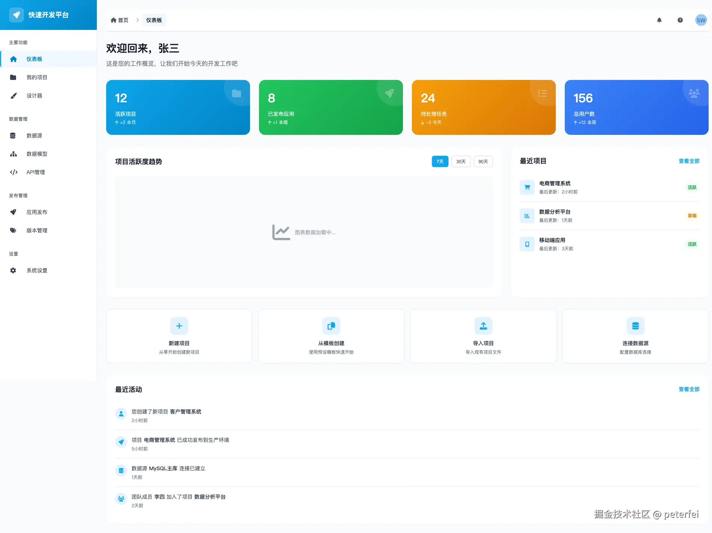Switch trend chart to 30天
This screenshot has width=712, height=533.
coord(461,161)
